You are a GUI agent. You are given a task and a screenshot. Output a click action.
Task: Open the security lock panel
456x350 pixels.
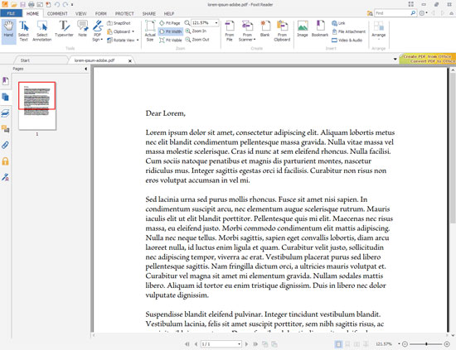(x=5, y=161)
